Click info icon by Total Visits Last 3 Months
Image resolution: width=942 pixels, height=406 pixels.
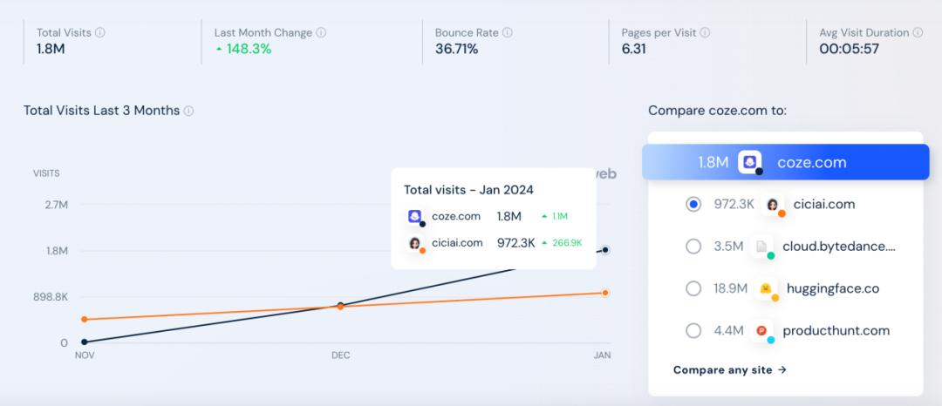[x=188, y=111]
